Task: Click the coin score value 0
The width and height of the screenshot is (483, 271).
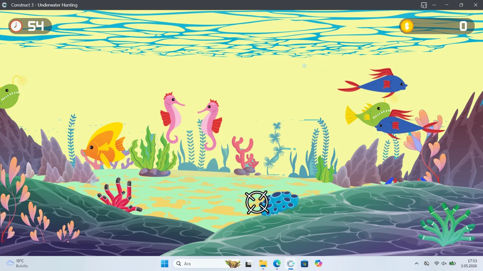Action: pyautogui.click(x=463, y=26)
